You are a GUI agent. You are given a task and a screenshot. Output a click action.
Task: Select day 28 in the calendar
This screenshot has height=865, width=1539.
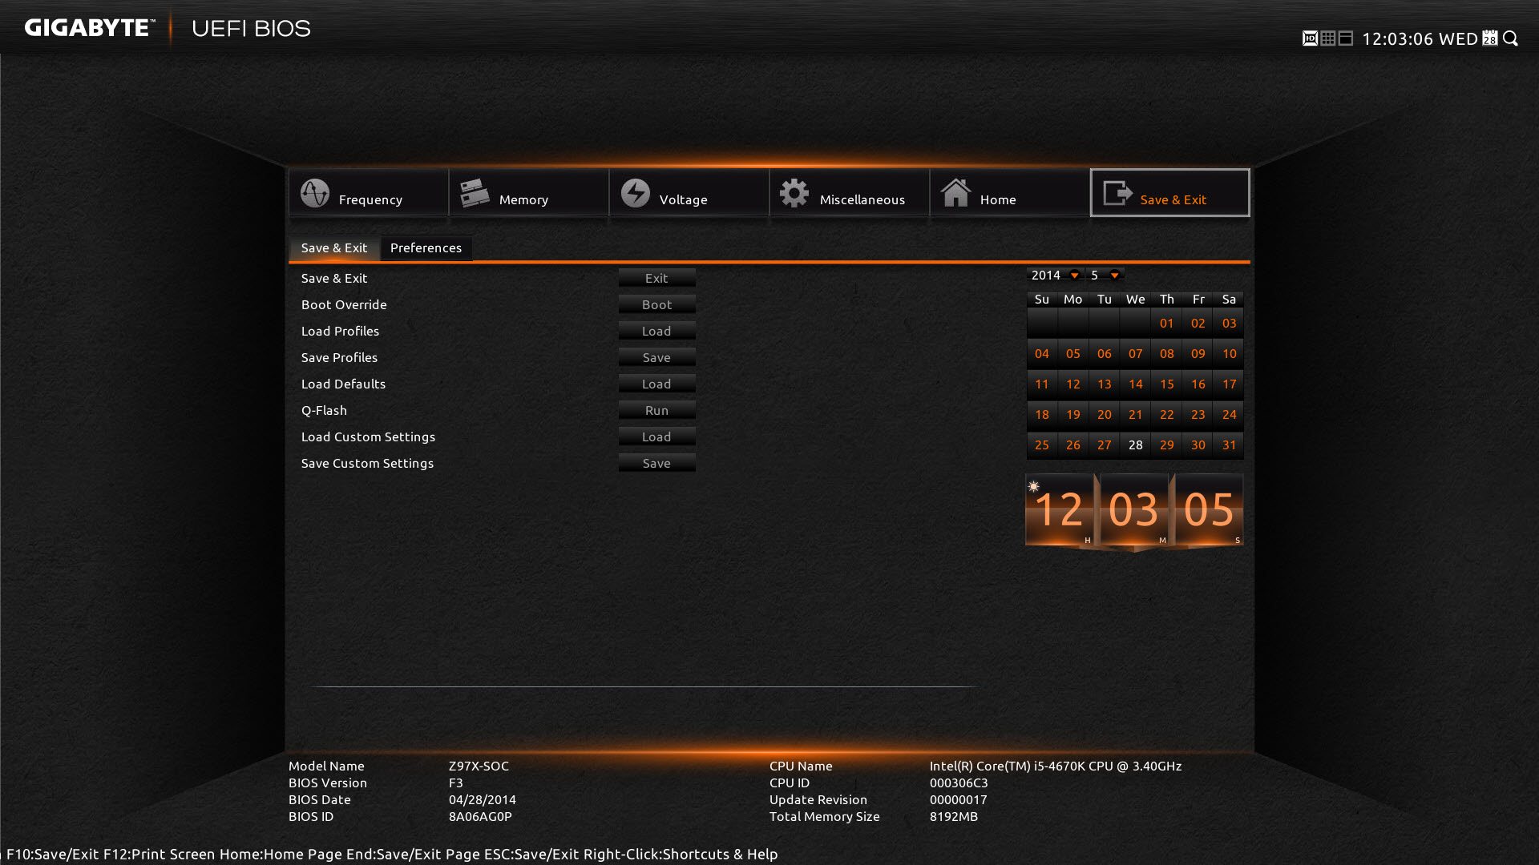coord(1135,445)
